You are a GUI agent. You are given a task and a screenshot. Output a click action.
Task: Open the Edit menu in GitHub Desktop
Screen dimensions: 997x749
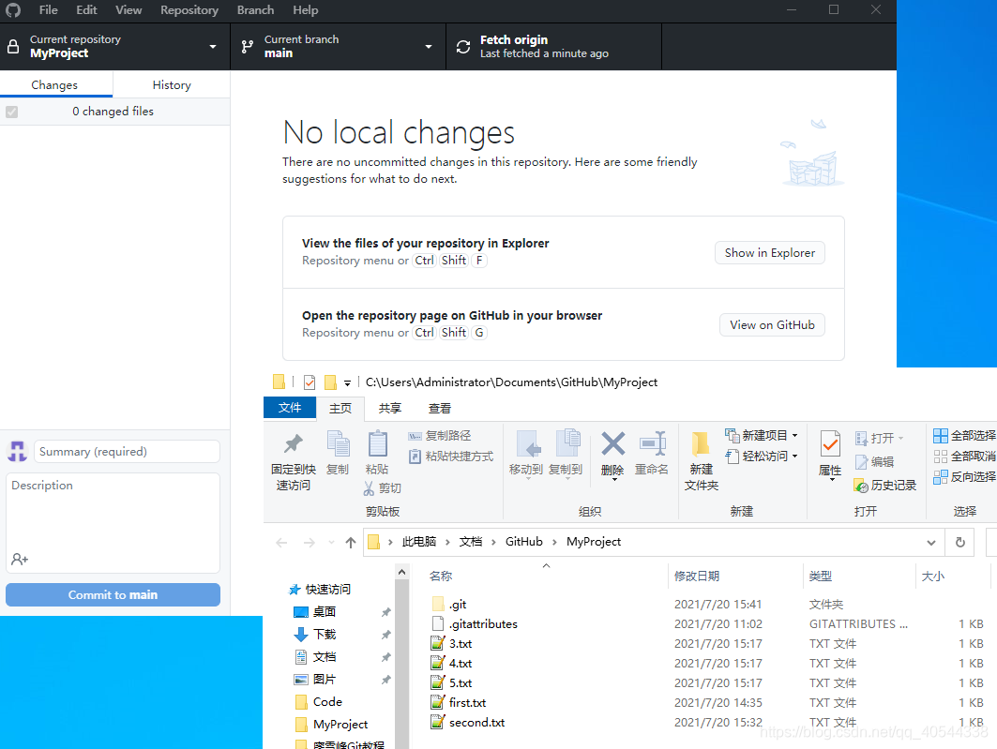coord(86,10)
